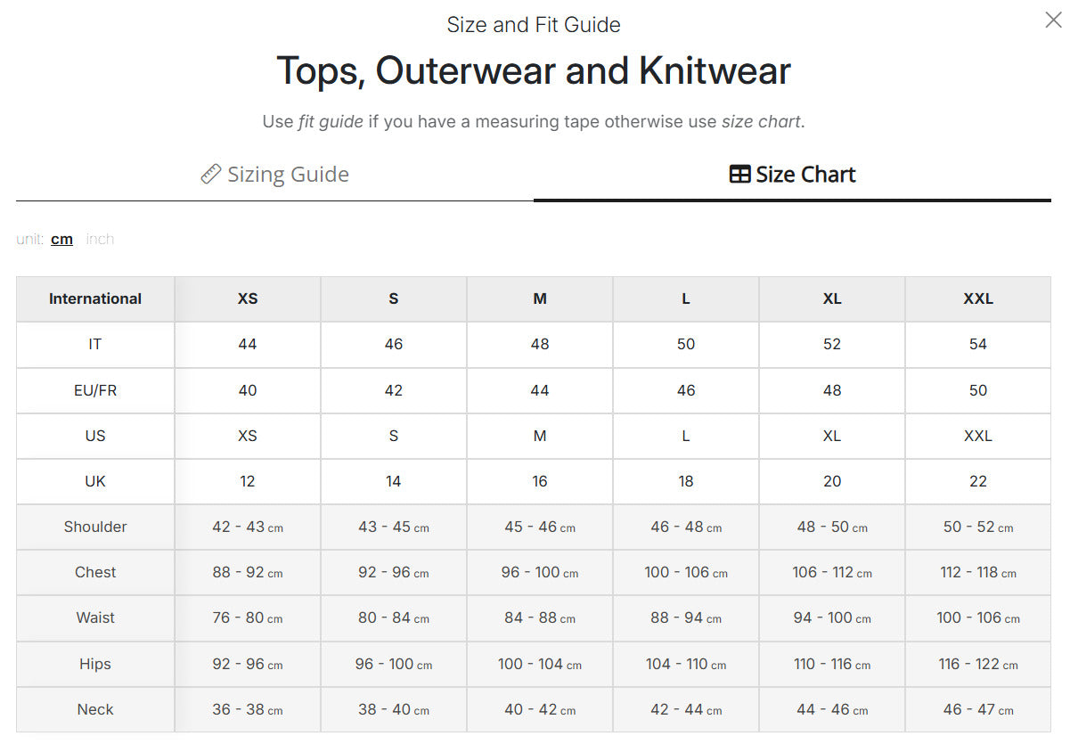Click the Chest row label
Viewport: 1070px width, 744px height.
pos(95,572)
